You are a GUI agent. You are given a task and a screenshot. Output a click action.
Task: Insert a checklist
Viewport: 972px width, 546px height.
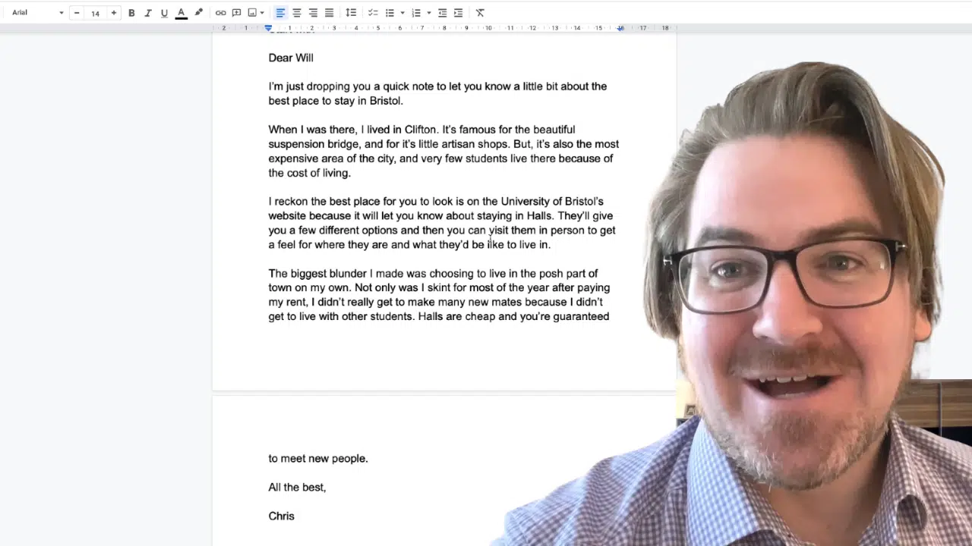[x=373, y=13]
